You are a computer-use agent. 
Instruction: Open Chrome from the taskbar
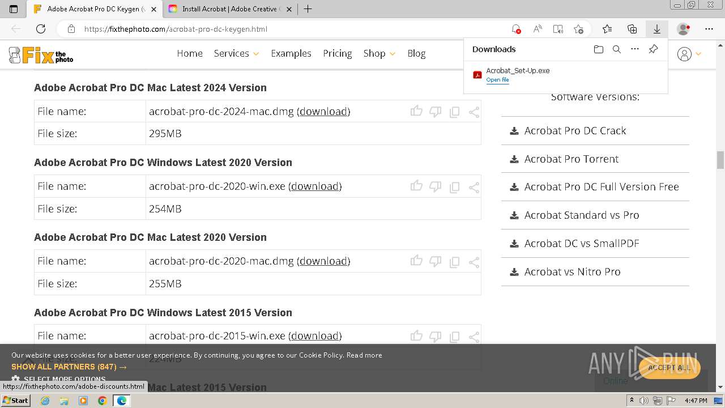point(102,401)
